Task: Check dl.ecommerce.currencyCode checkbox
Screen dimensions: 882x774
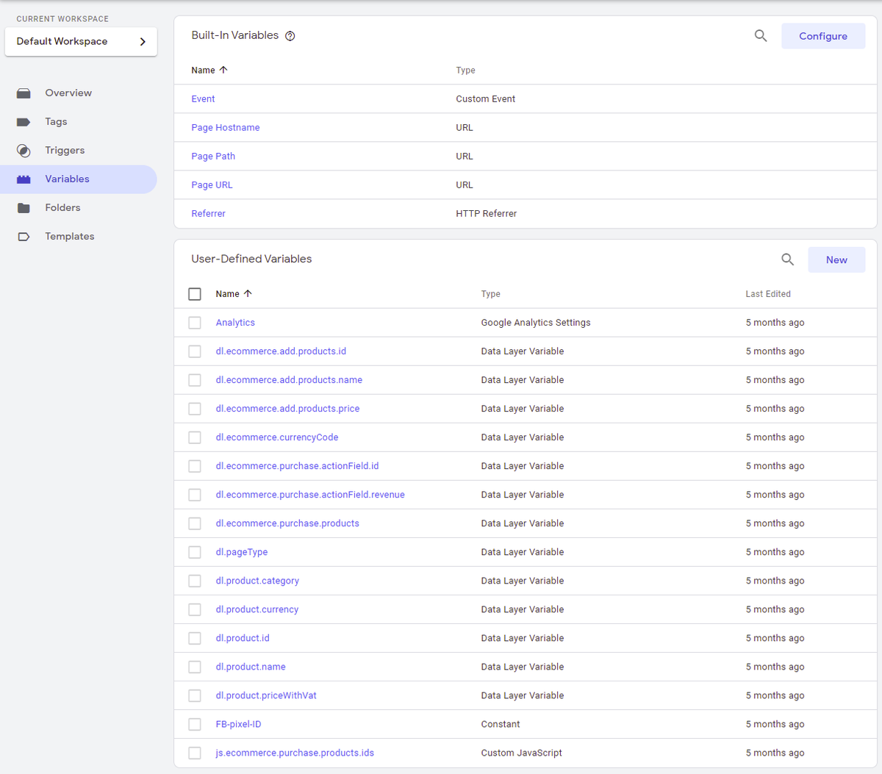Action: coord(195,437)
